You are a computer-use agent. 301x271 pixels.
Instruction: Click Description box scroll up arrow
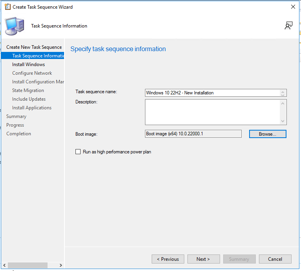283,103
